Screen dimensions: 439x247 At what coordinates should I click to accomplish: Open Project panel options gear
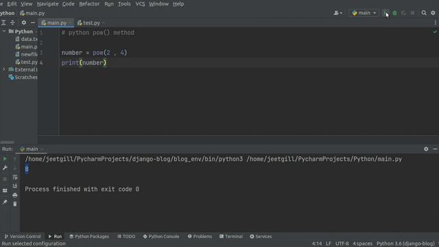(x=24, y=23)
